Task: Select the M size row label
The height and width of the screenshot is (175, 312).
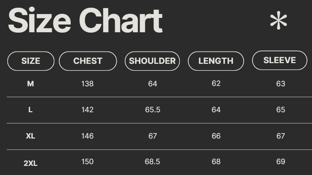Action: tap(30, 84)
